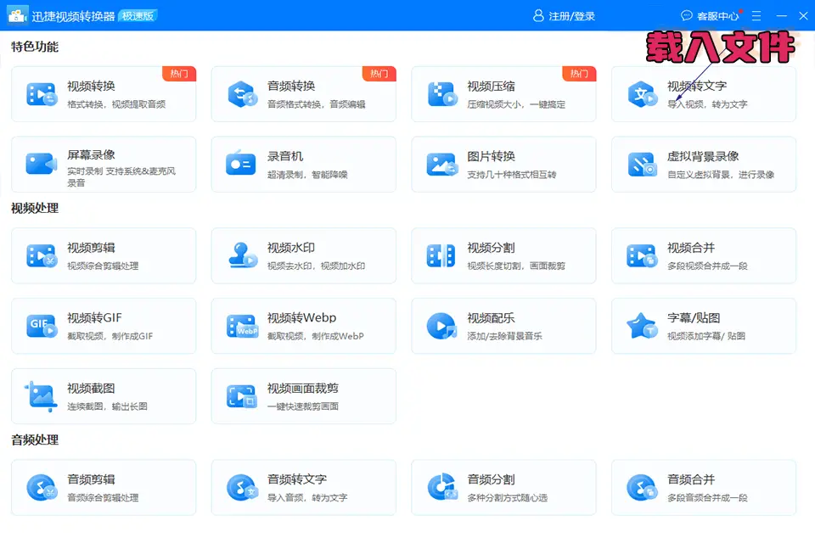
Task: Click the 虚拟背景录像 icon
Action: [643, 165]
